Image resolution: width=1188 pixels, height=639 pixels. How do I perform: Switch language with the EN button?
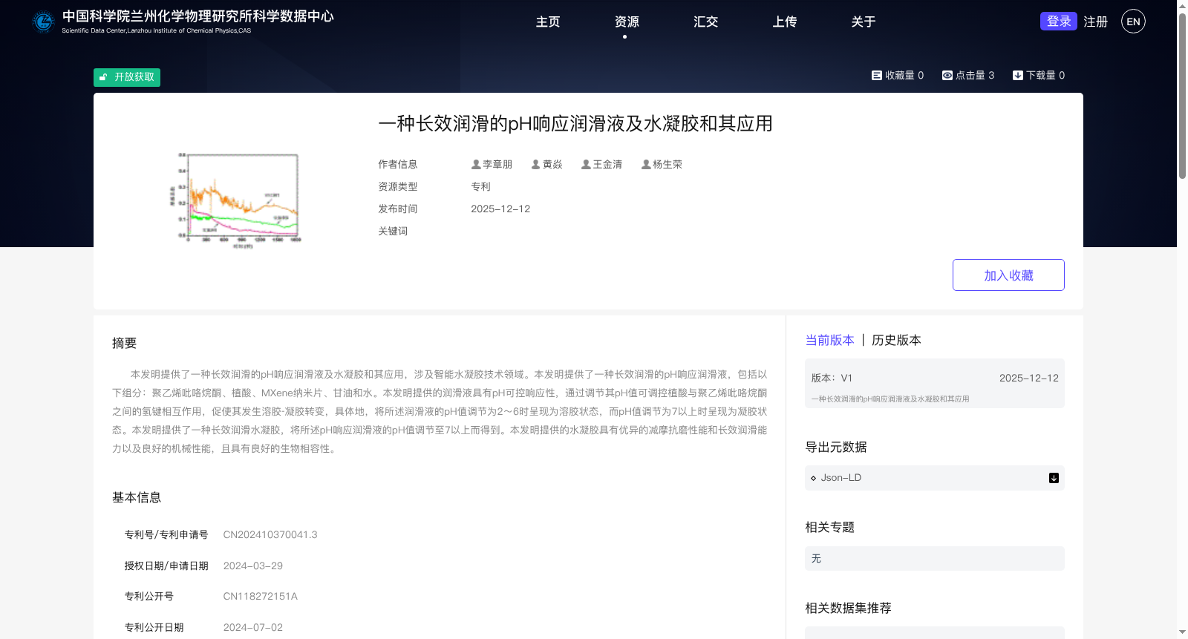click(1133, 22)
